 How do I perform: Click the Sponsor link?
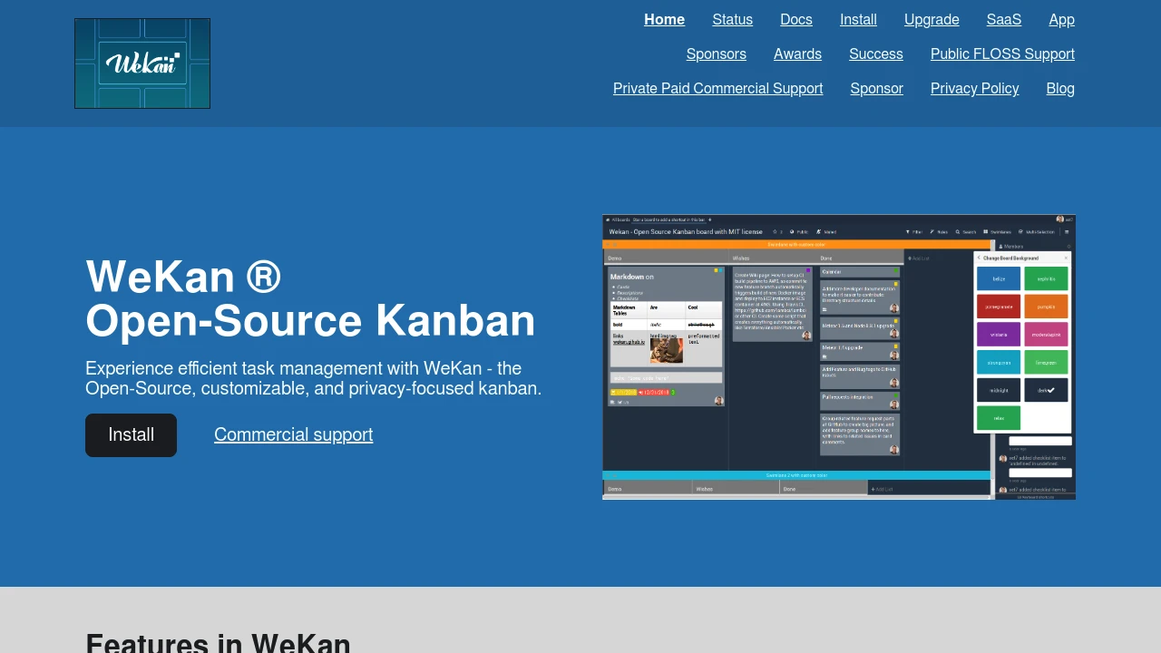(x=876, y=89)
